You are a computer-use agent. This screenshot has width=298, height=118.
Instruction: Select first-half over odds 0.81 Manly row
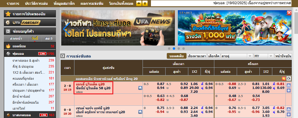[256, 84]
